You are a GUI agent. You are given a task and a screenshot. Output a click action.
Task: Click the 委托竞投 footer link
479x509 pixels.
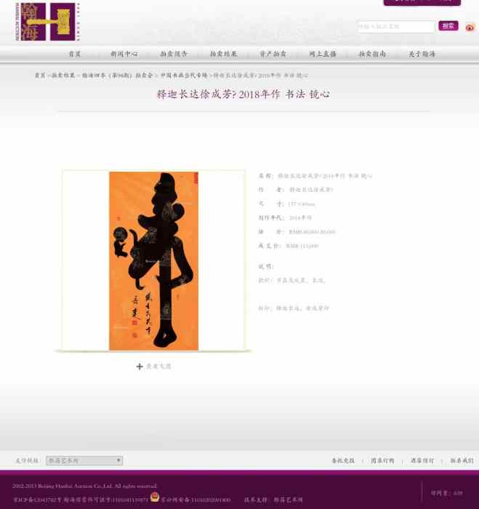(343, 460)
